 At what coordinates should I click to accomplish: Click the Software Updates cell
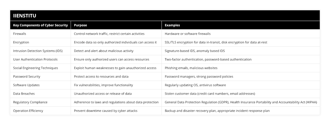click(x=27, y=85)
